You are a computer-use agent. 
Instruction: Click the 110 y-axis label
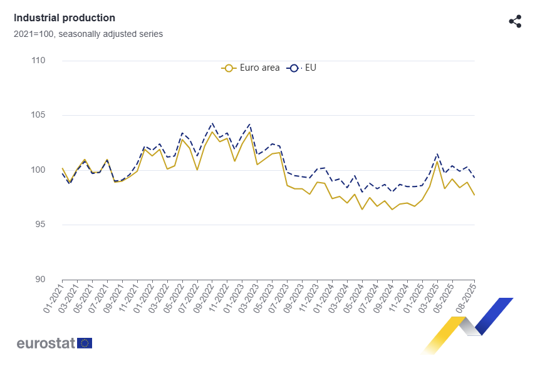pos(38,61)
